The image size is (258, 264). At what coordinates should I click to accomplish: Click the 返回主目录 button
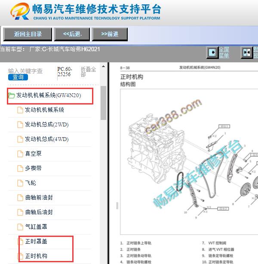[x=28, y=34]
